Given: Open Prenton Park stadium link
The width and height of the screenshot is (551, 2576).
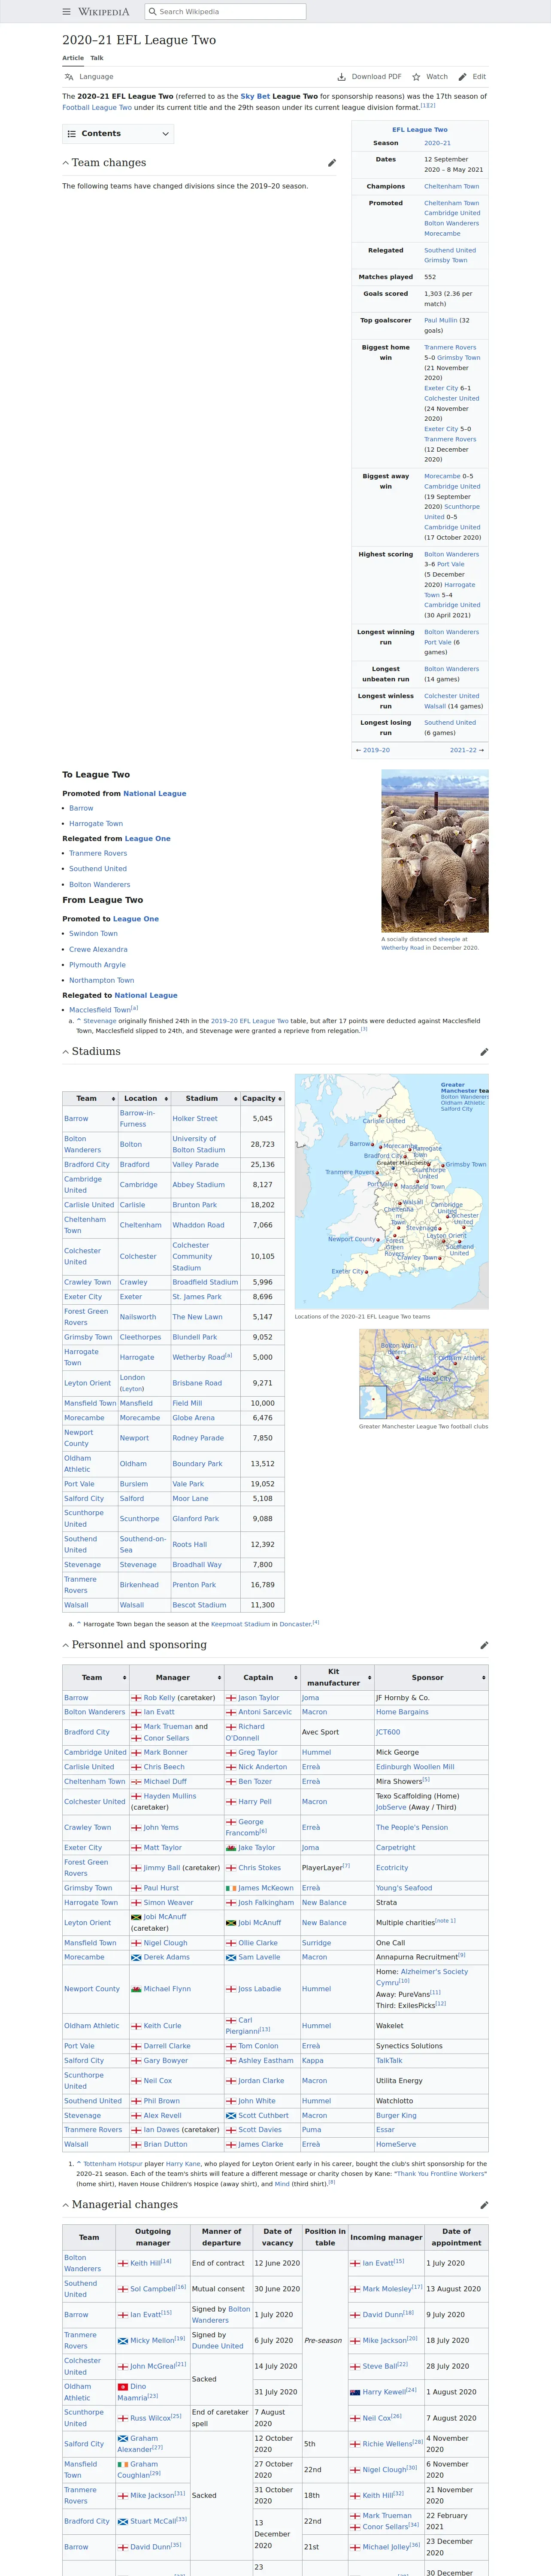Looking at the screenshot, I should pyautogui.click(x=194, y=1585).
